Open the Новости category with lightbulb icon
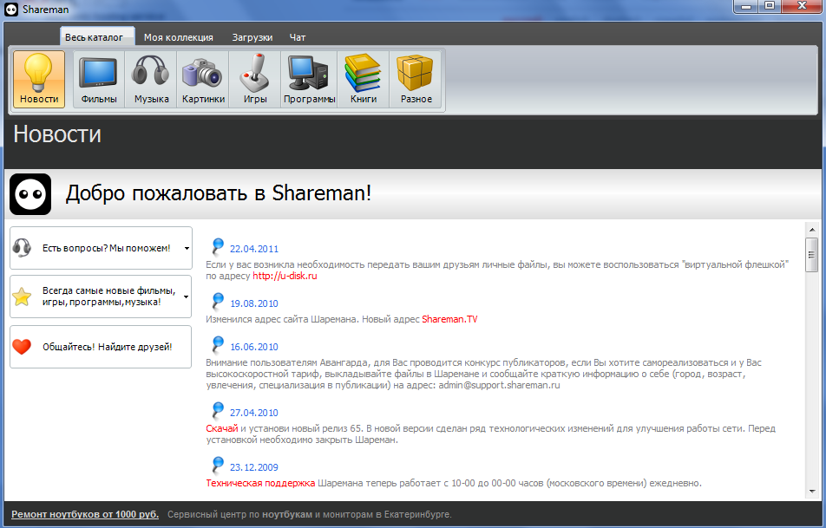This screenshot has width=826, height=528. click(x=39, y=80)
